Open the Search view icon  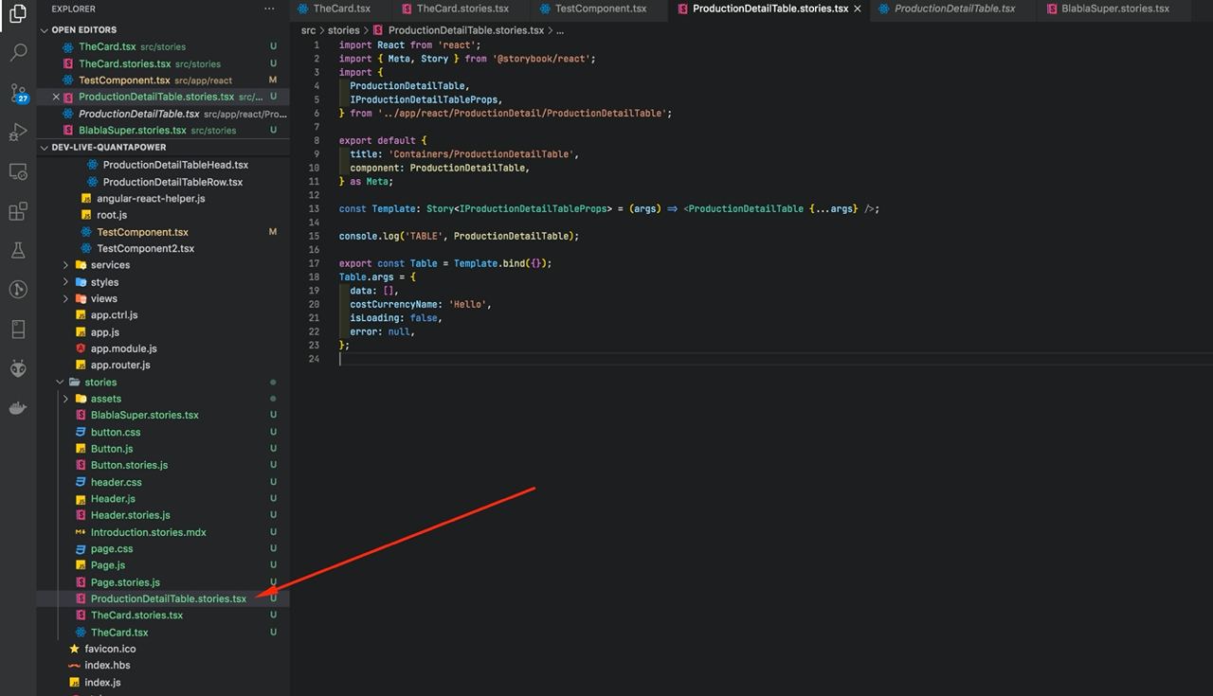(18, 52)
